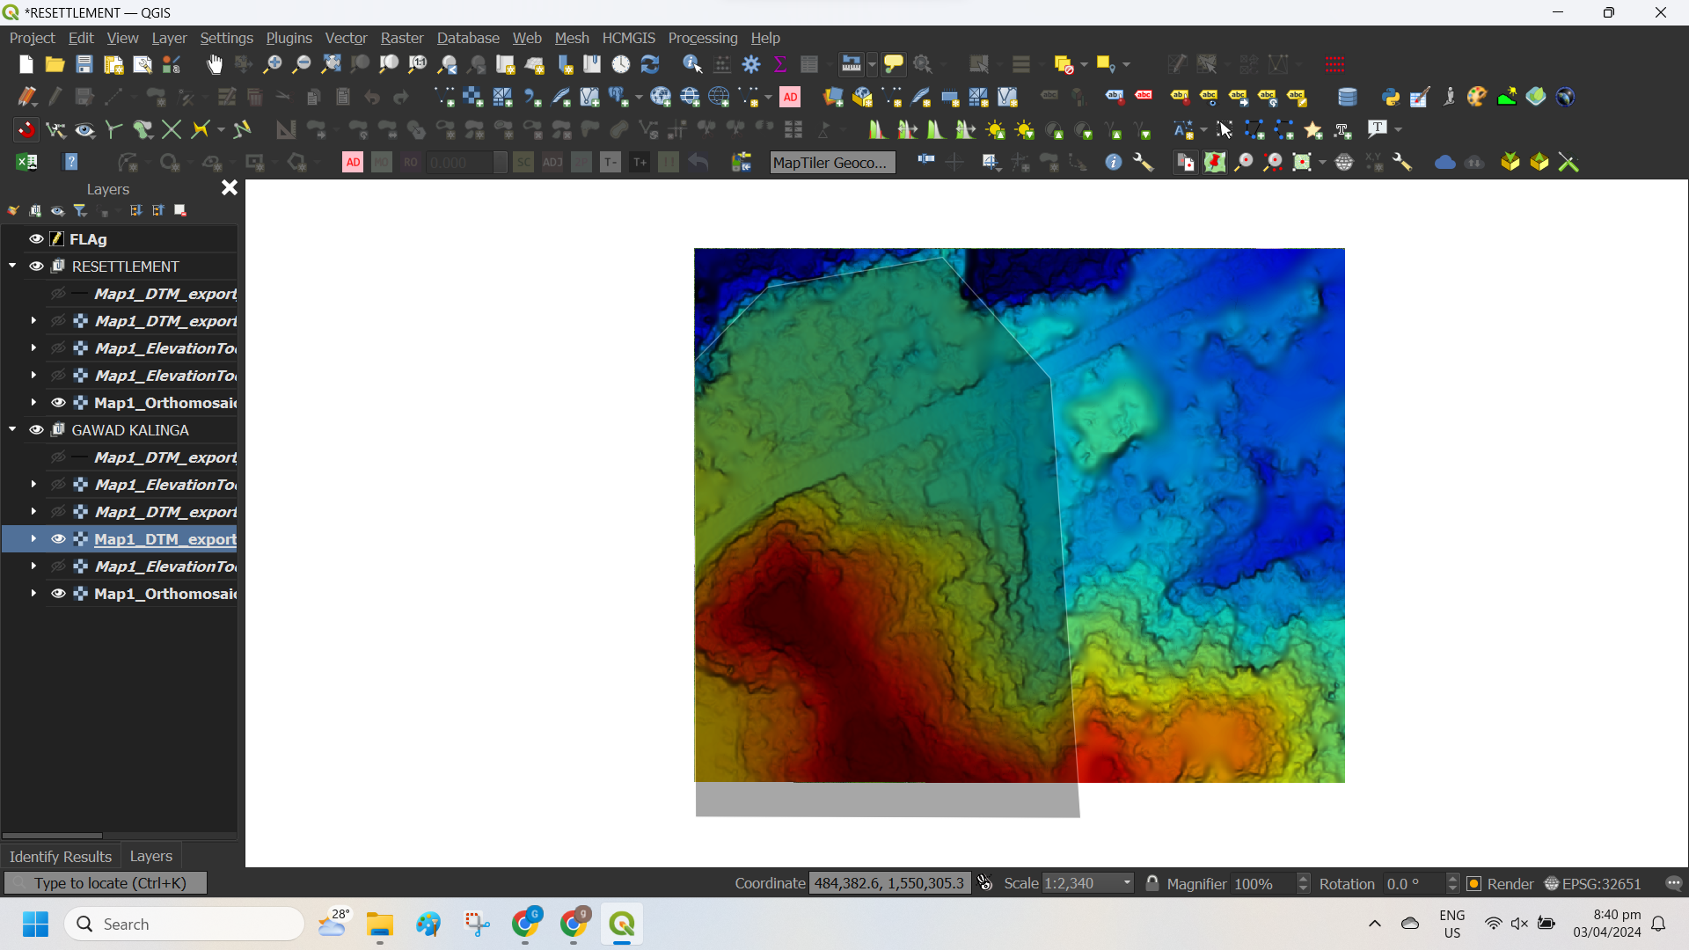Select the Pan Map hand tool
This screenshot has width=1689, height=950.
point(215,64)
